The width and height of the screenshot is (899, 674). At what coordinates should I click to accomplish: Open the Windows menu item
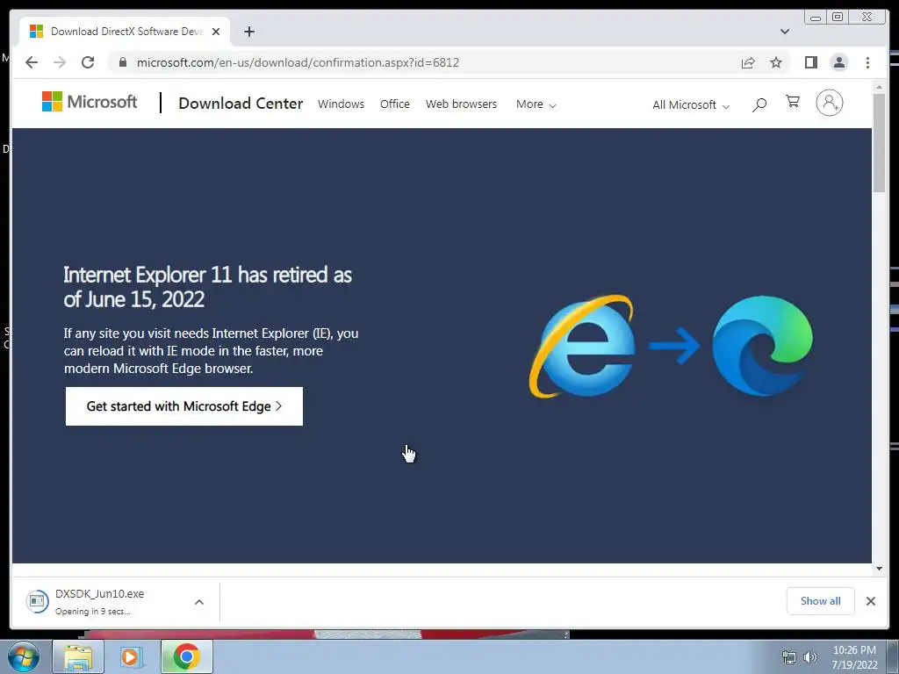point(341,104)
